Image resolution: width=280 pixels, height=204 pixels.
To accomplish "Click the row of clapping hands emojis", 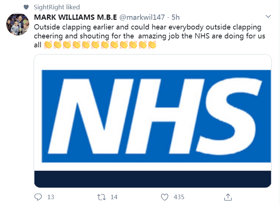I will pos(100,45).
